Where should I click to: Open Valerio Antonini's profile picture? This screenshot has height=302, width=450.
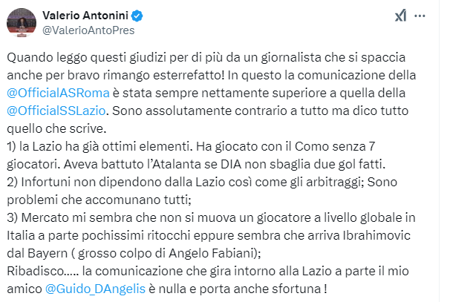point(22,23)
